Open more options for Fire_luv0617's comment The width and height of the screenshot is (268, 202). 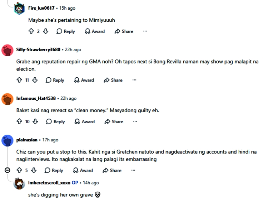click(145, 31)
